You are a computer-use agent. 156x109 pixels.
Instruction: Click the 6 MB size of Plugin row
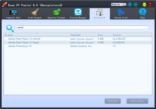click(x=101, y=42)
